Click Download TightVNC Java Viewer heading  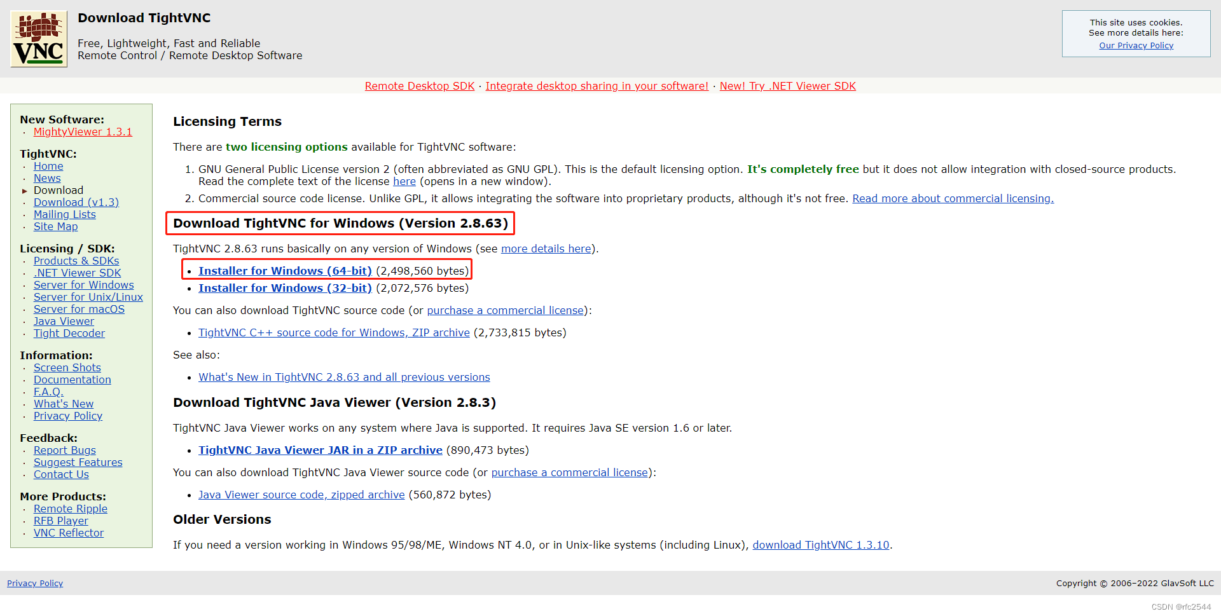335,402
